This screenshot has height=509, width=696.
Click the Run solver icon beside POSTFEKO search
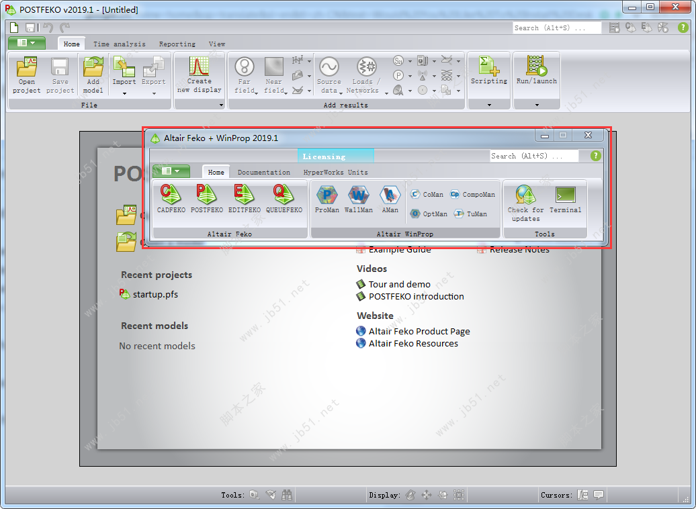point(614,28)
